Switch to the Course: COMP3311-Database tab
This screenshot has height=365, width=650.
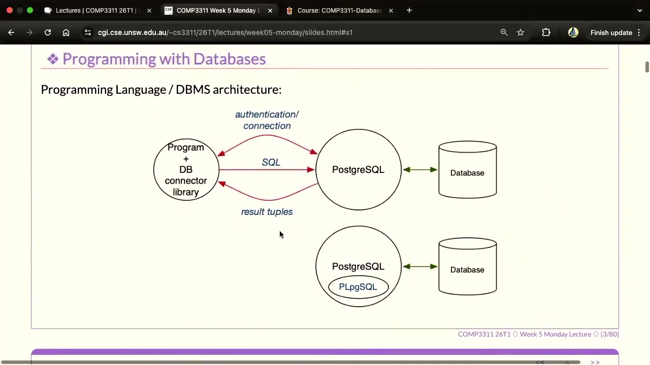coord(339,10)
